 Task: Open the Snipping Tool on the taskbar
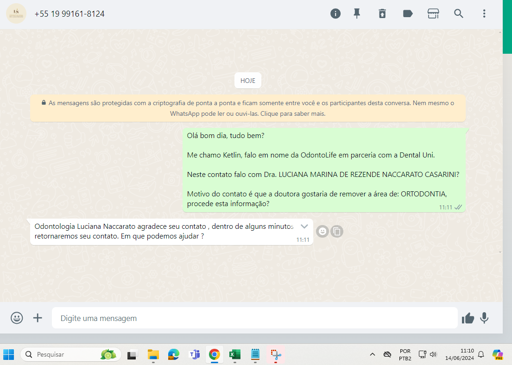pyautogui.click(x=276, y=354)
